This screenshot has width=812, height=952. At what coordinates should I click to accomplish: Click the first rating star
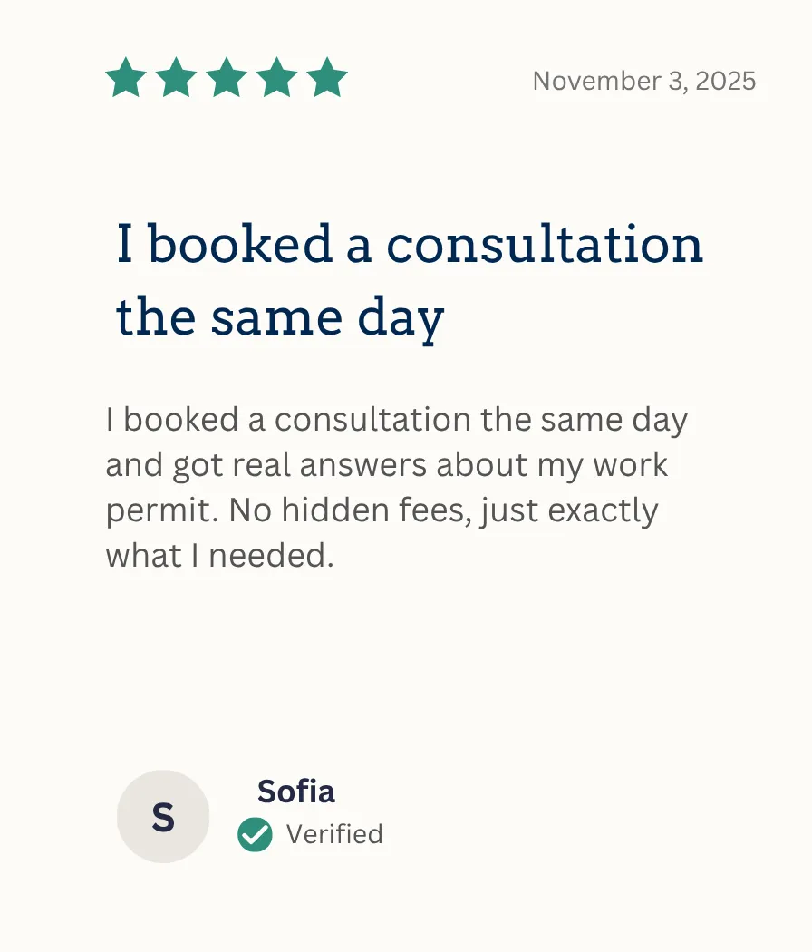(x=126, y=79)
